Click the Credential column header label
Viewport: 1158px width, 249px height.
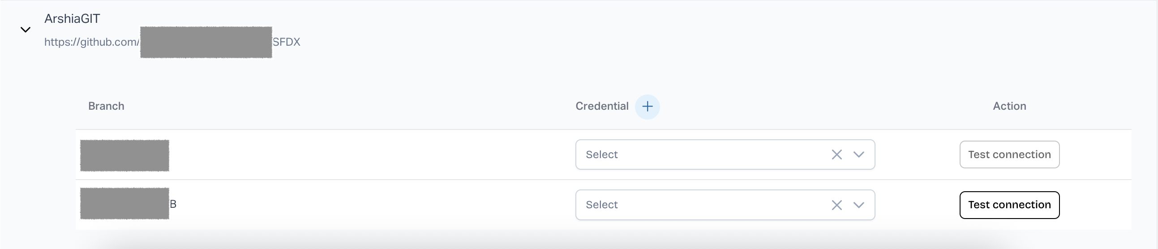pyautogui.click(x=602, y=106)
